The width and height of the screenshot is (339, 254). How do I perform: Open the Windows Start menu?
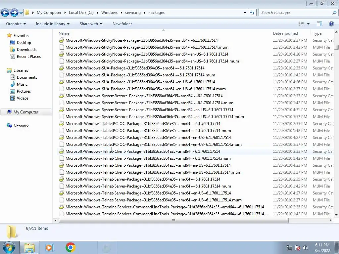pos(9,247)
